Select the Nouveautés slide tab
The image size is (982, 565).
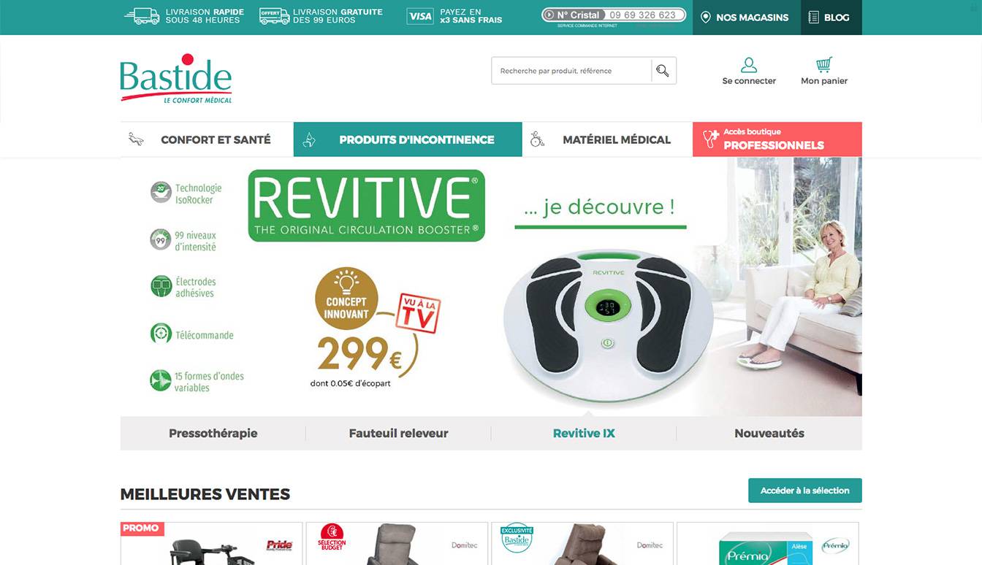[769, 433]
